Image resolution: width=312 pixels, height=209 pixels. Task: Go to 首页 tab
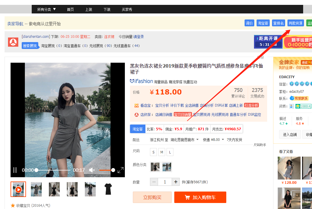(70, 9)
